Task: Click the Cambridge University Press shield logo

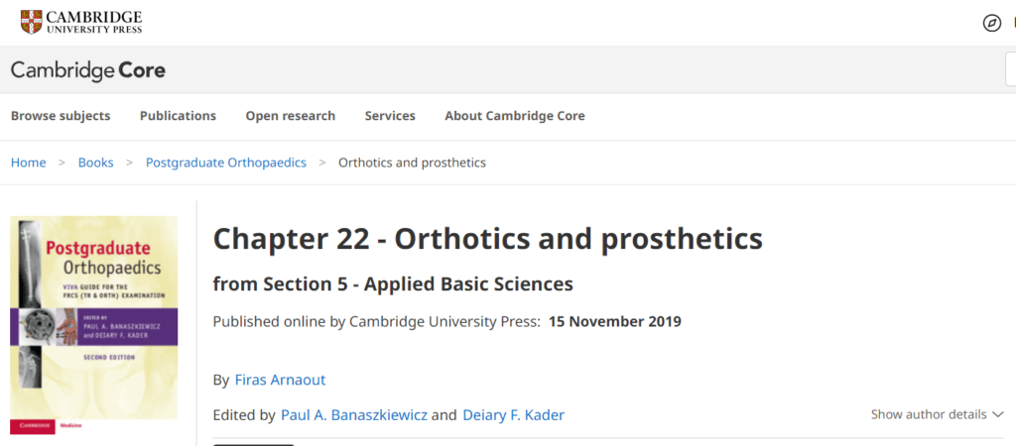Action: pyautogui.click(x=32, y=22)
